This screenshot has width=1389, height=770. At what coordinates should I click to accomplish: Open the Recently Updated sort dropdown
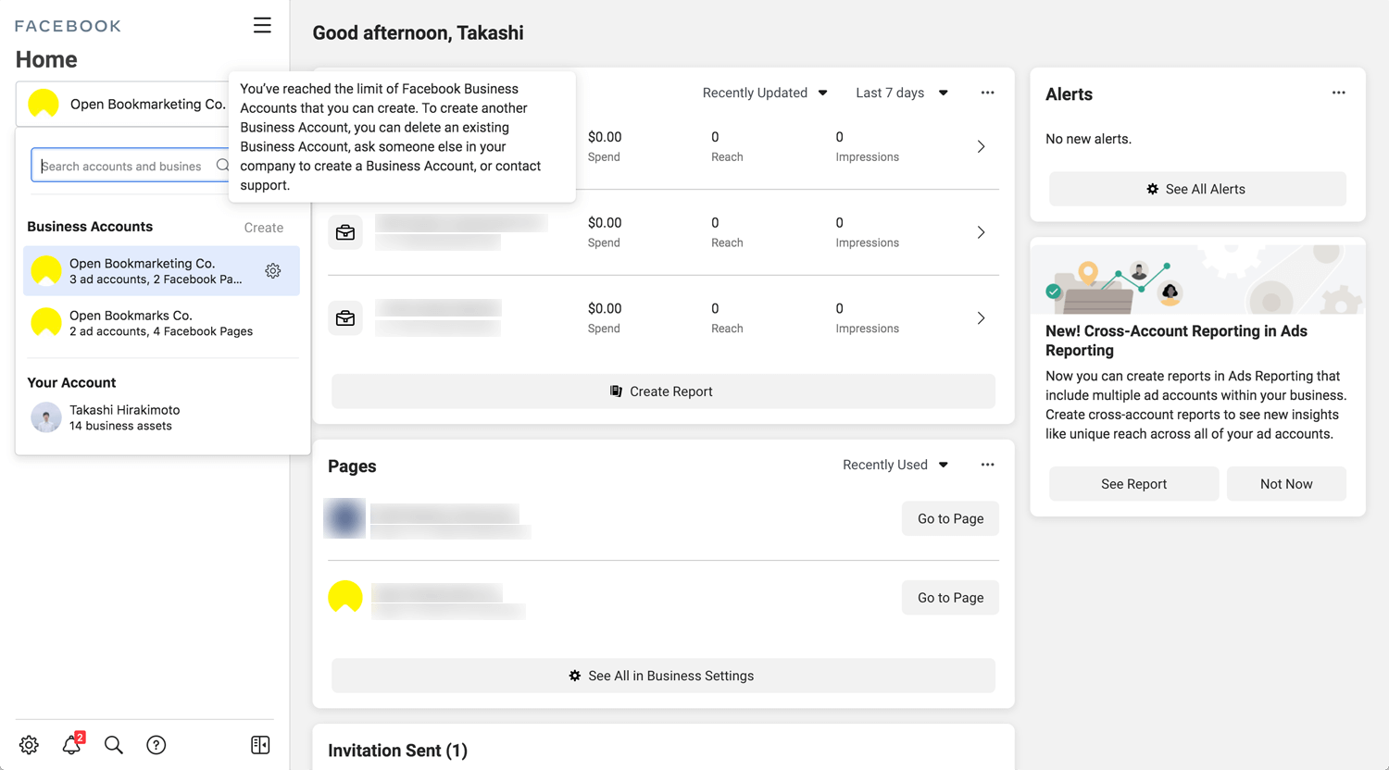765,93
